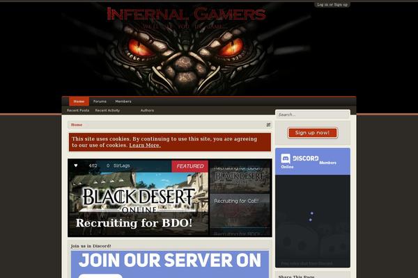
Task: Open the Log in or Sign up link
Action: tap(332, 5)
